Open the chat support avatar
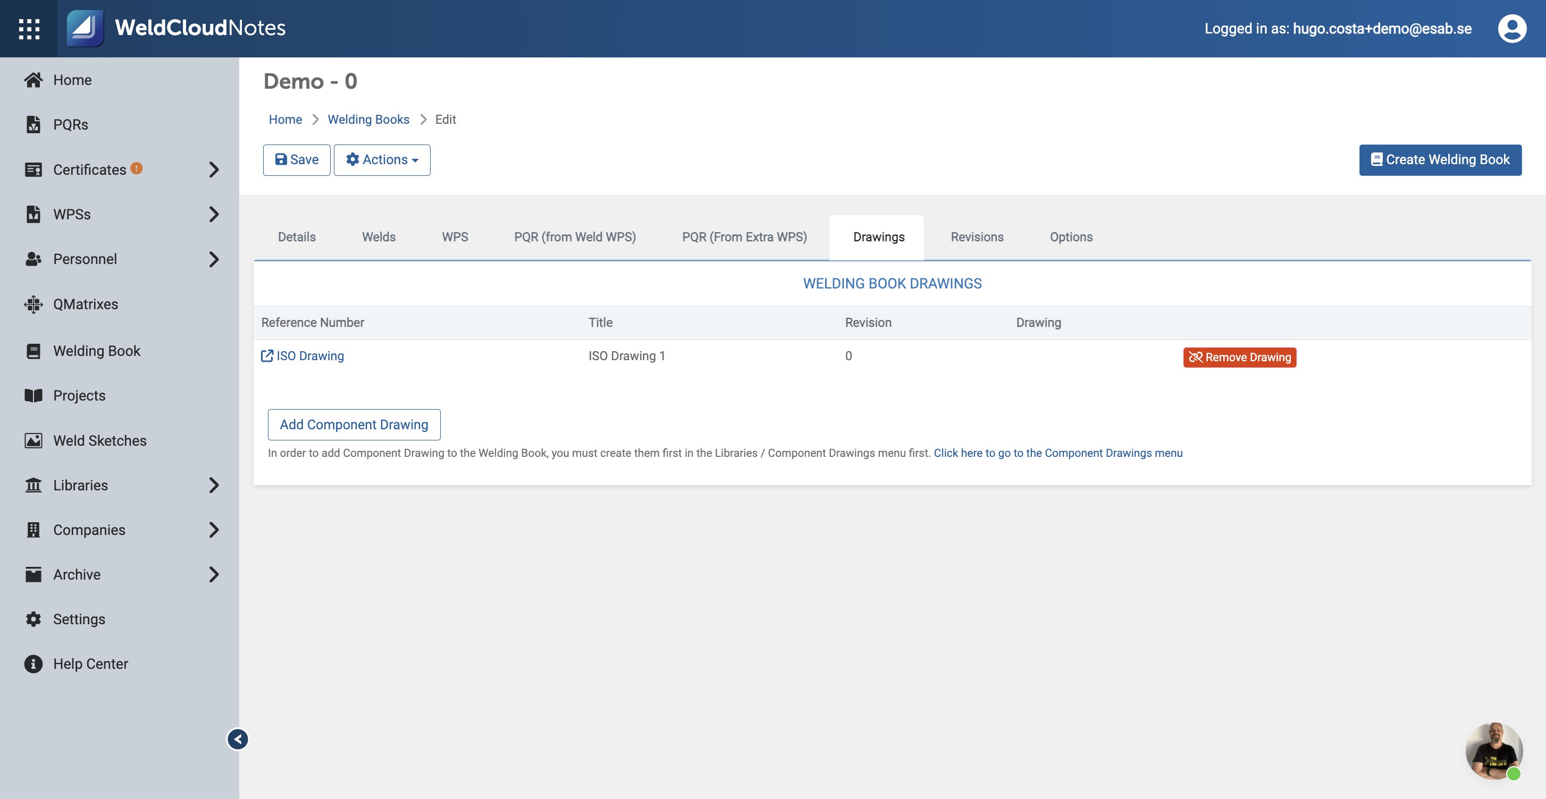The width and height of the screenshot is (1546, 799). [x=1494, y=751]
